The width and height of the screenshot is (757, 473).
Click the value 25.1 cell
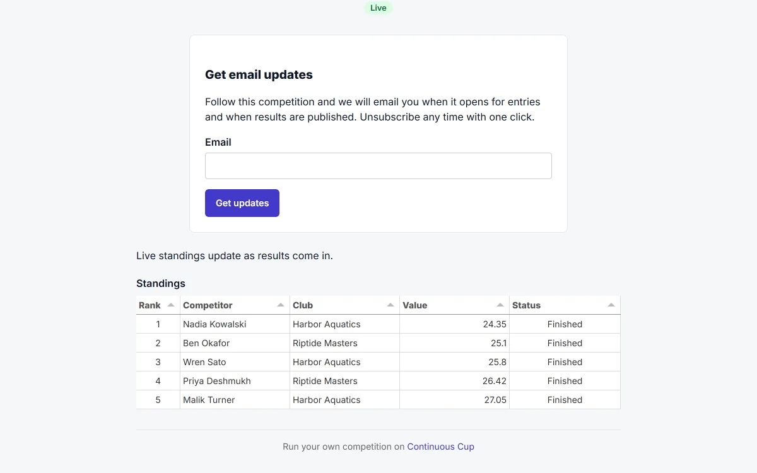click(455, 343)
